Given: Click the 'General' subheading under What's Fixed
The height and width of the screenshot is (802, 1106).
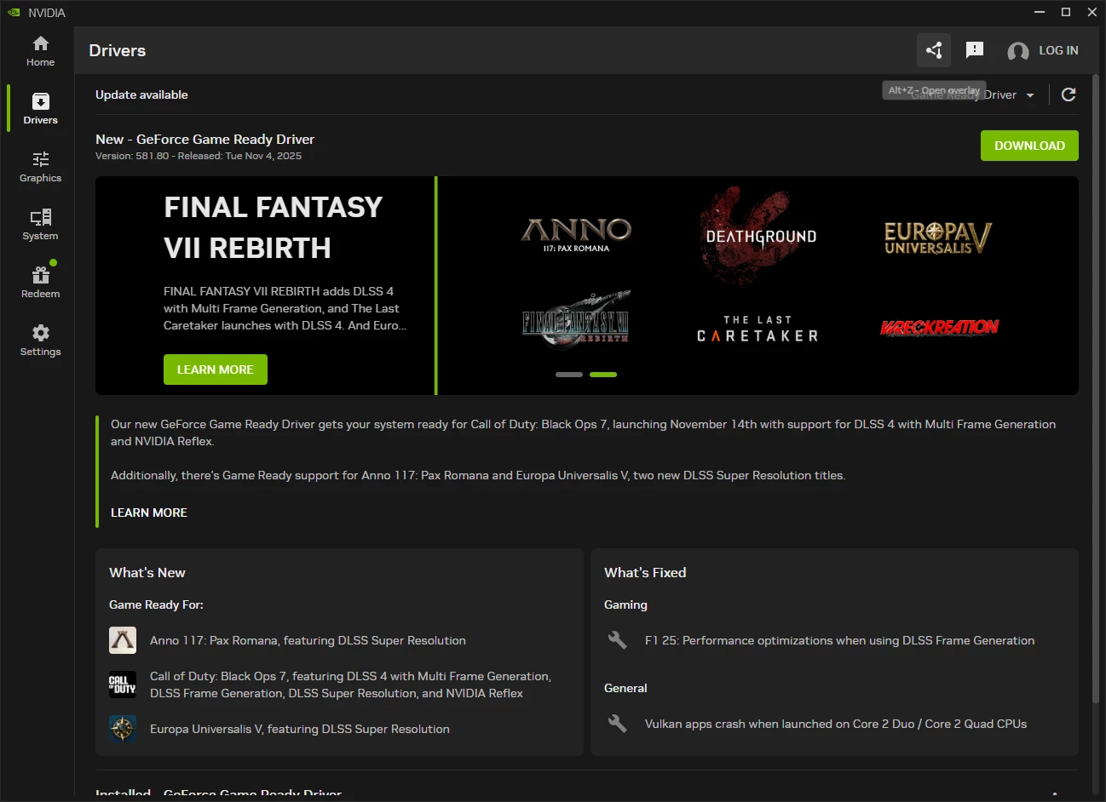Looking at the screenshot, I should tap(625, 688).
